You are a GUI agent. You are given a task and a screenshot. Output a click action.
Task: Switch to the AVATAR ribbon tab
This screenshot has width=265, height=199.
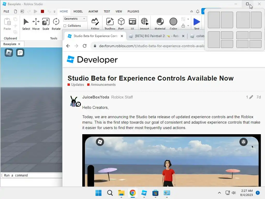pyautogui.click(x=93, y=11)
